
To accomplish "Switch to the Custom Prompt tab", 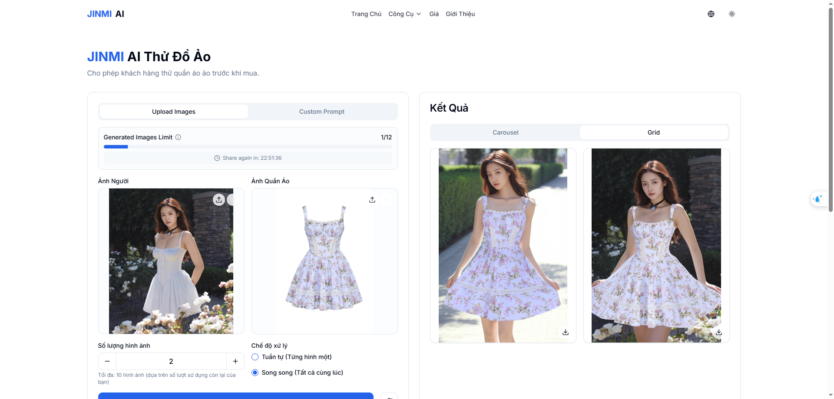I will pyautogui.click(x=321, y=111).
